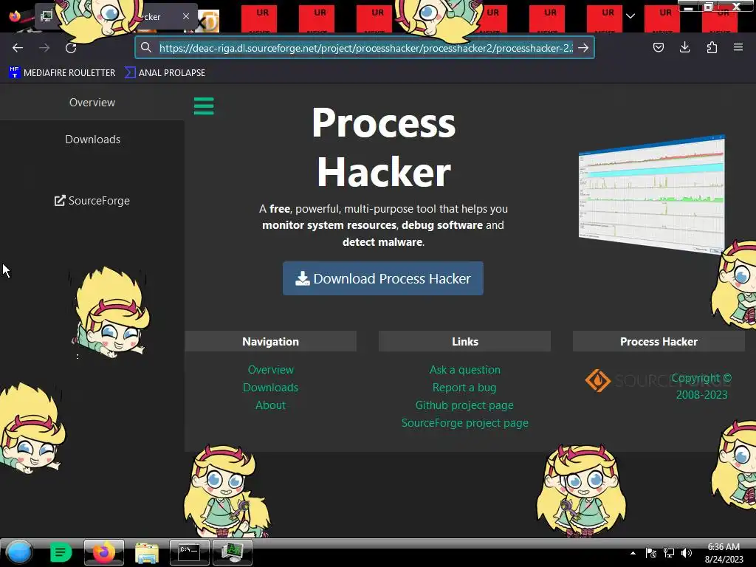756x567 pixels.
Task: Open the volume speaker tray icon
Action: click(687, 553)
